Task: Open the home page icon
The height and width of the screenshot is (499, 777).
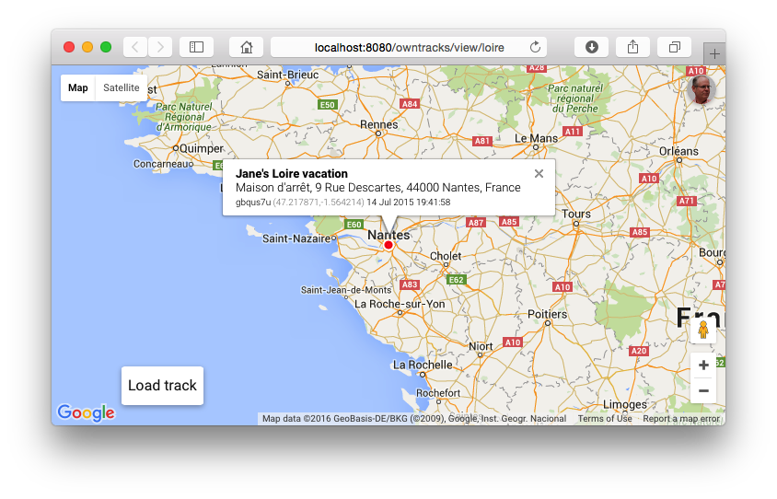Action: click(247, 47)
